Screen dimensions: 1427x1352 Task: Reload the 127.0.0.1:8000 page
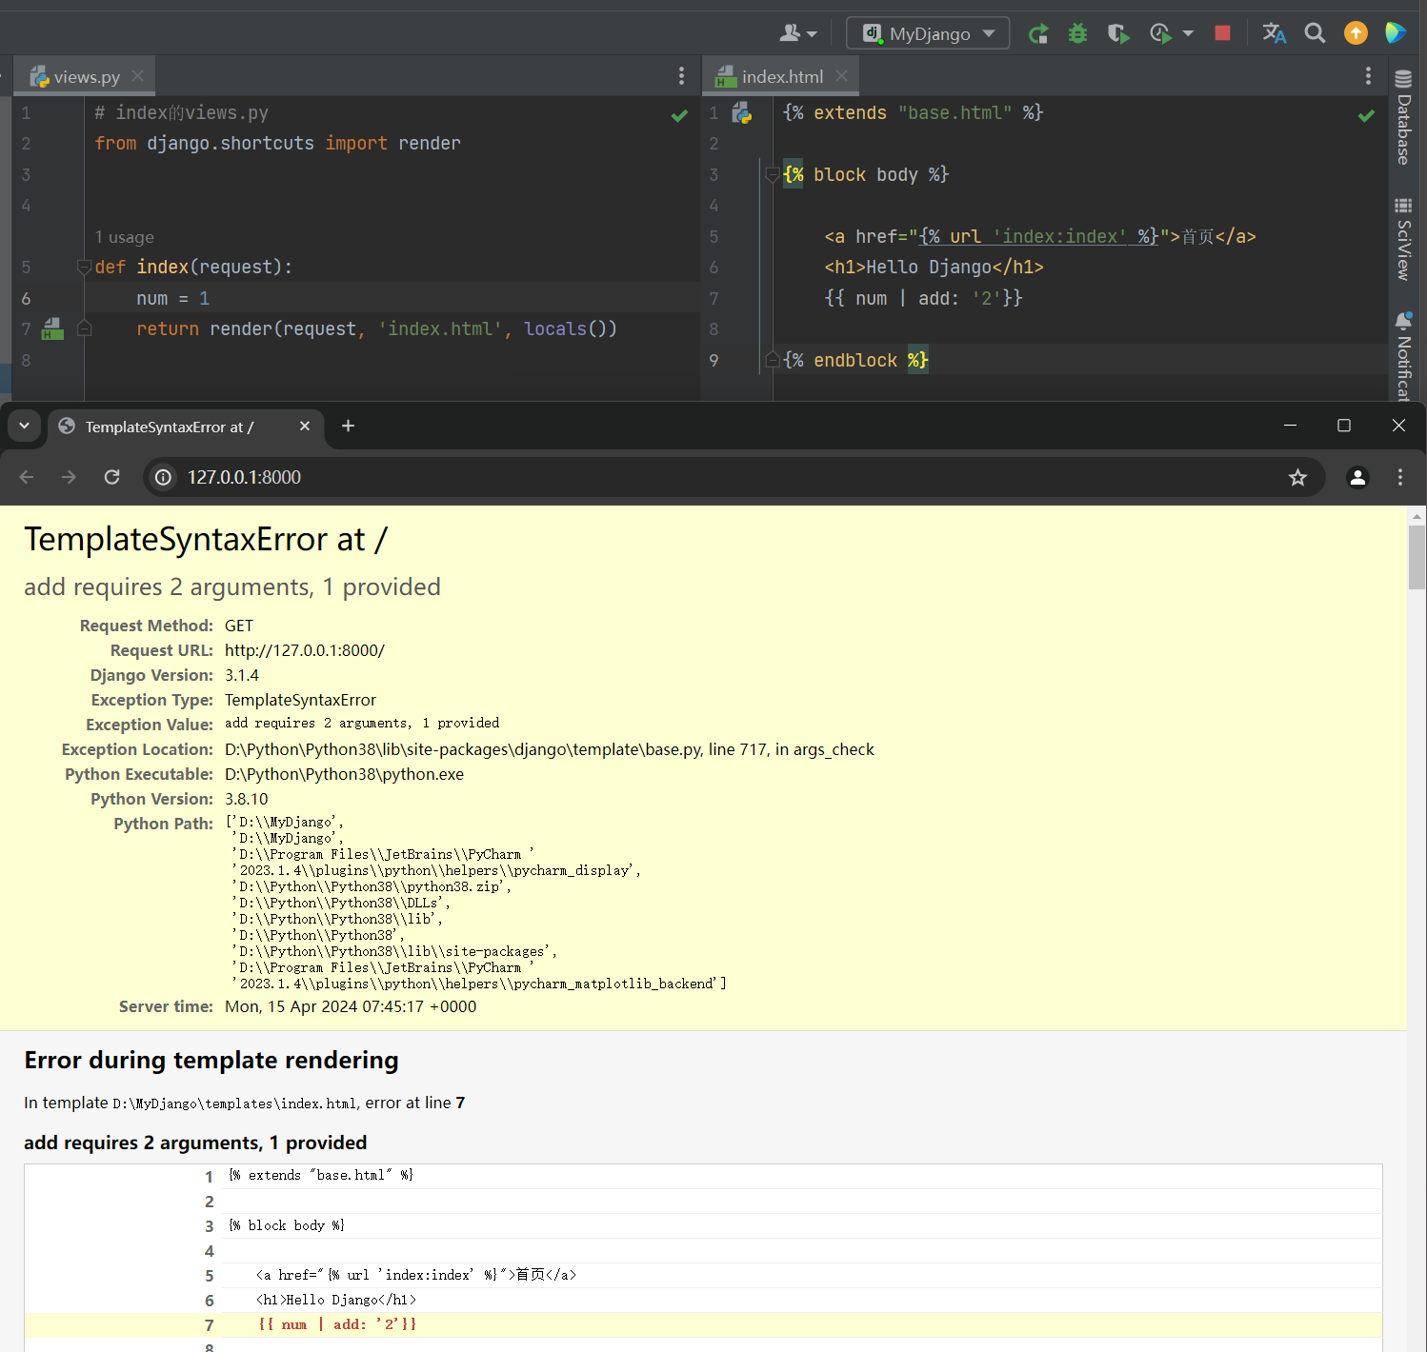pos(111,477)
